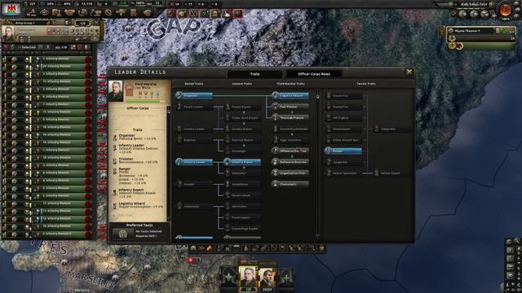
Task: Click the Earned Traits column header
Action: [x=194, y=84]
